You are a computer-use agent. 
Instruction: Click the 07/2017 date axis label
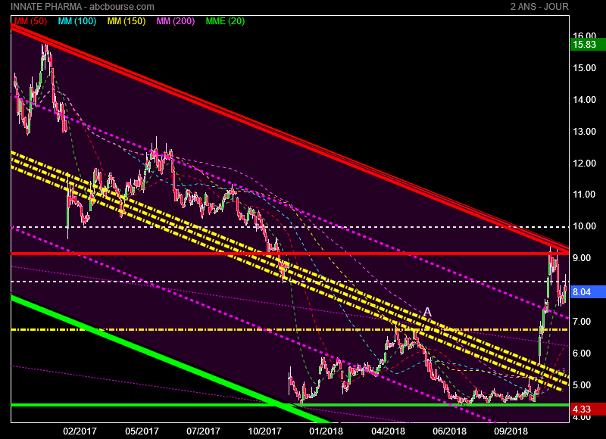[x=203, y=431]
